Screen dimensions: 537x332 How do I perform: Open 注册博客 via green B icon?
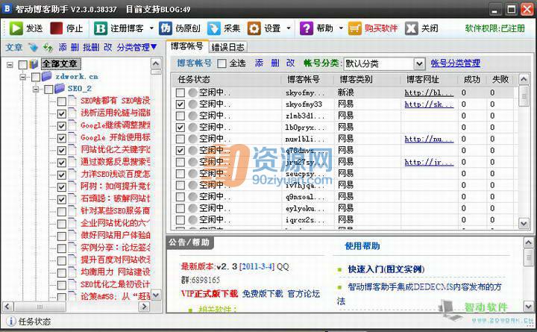(101, 28)
